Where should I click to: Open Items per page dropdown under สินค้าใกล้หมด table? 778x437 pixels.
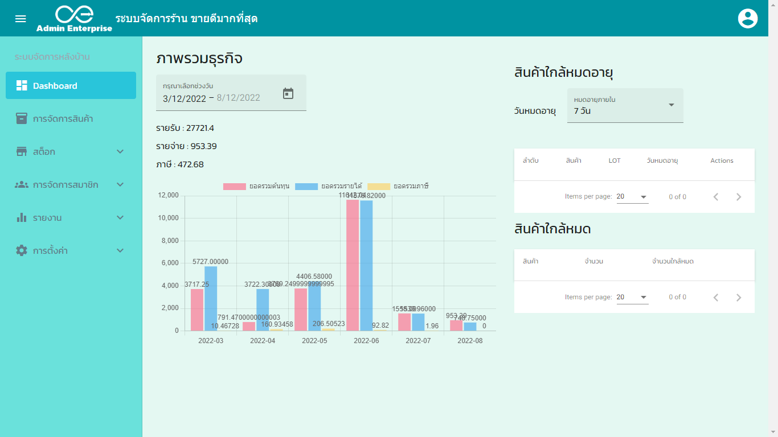(632, 296)
